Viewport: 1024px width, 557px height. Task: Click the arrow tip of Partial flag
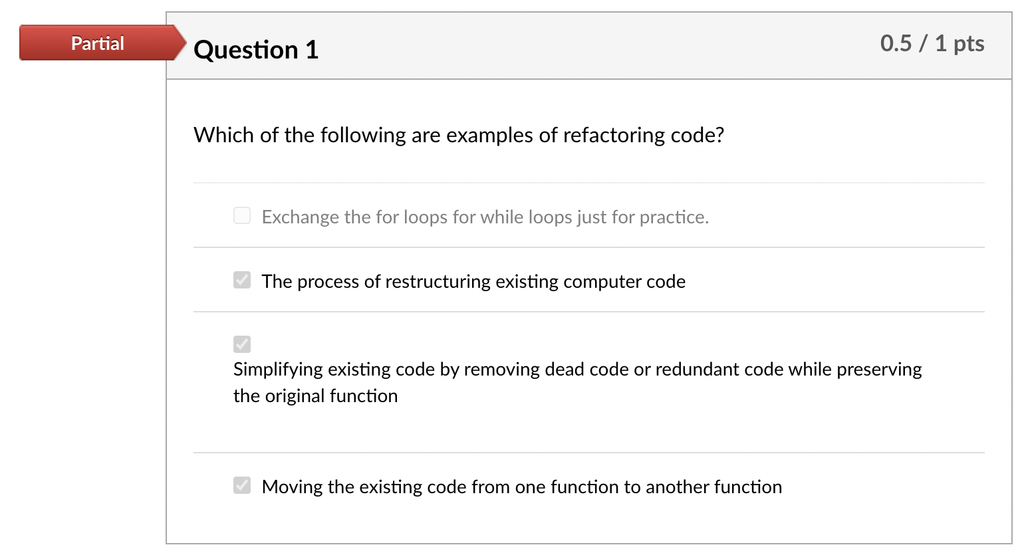pyautogui.click(x=181, y=43)
